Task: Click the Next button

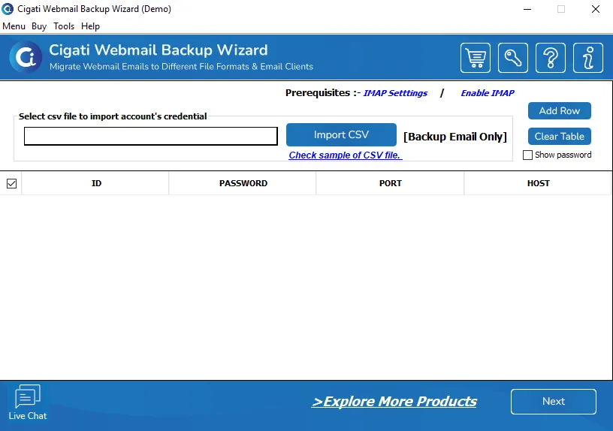Action: click(x=554, y=401)
